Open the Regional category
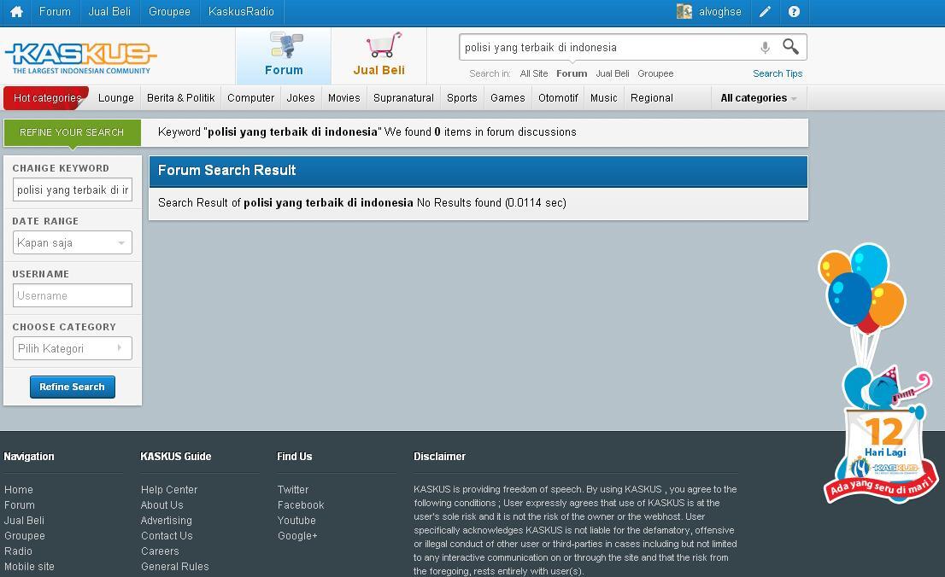Viewport: 945px width, 577px height. coord(651,98)
